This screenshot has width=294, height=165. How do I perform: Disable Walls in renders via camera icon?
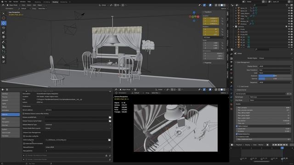[292, 19]
